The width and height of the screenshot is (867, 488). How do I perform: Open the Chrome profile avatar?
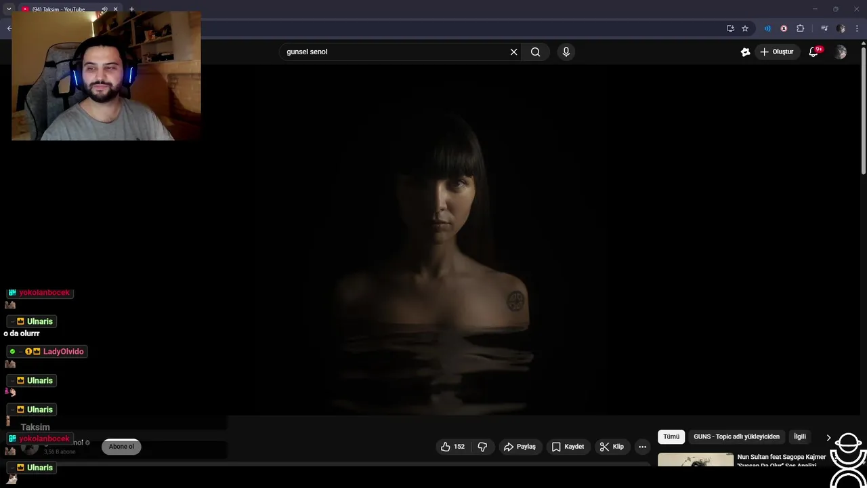841,28
